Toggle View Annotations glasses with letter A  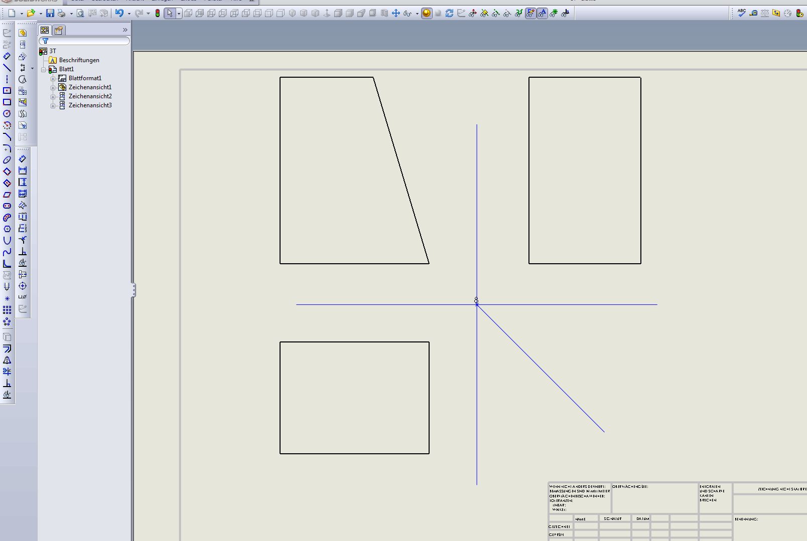click(542, 14)
